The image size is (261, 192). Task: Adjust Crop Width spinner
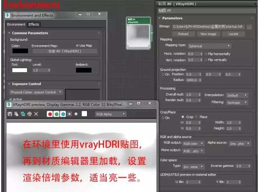[240, 122]
